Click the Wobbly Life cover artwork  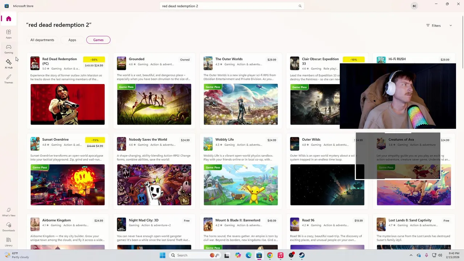pos(241,185)
